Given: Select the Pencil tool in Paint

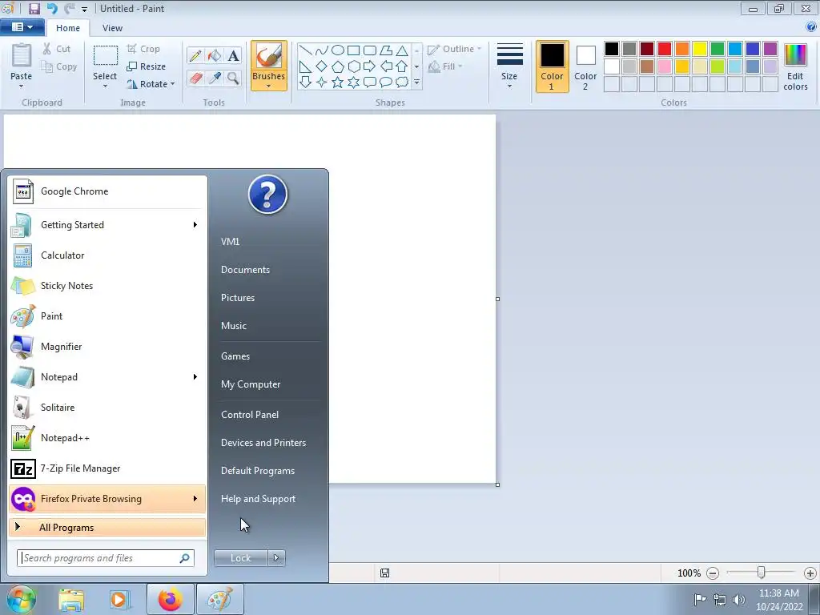Looking at the screenshot, I should coord(195,55).
